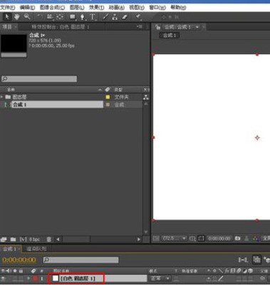Show the channel and color management icon
The image size is (270, 286).
tap(256, 238)
